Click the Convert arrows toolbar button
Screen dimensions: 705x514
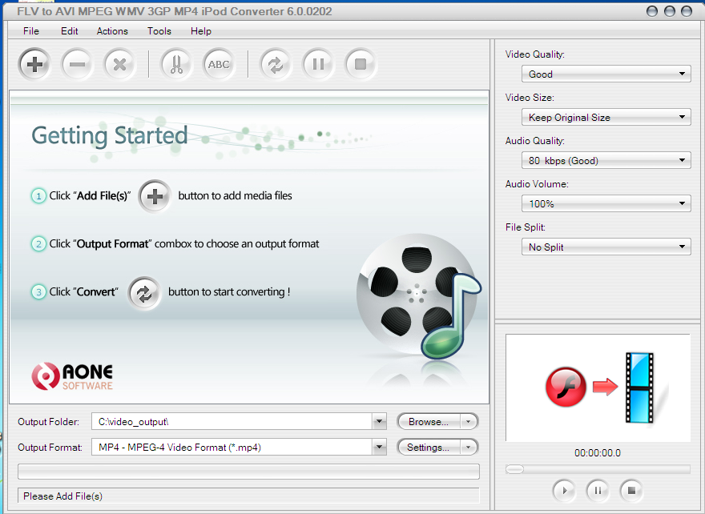click(x=275, y=64)
